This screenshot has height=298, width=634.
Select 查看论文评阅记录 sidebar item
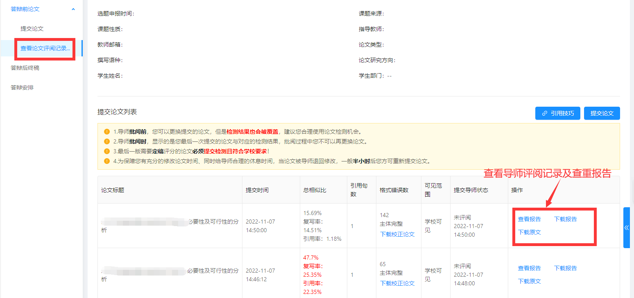click(x=45, y=48)
